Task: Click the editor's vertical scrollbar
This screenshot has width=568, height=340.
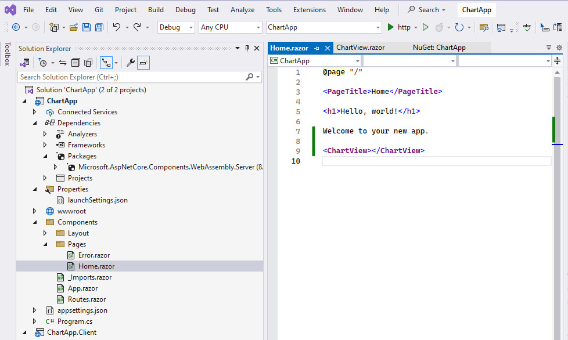Action: click(x=557, y=232)
